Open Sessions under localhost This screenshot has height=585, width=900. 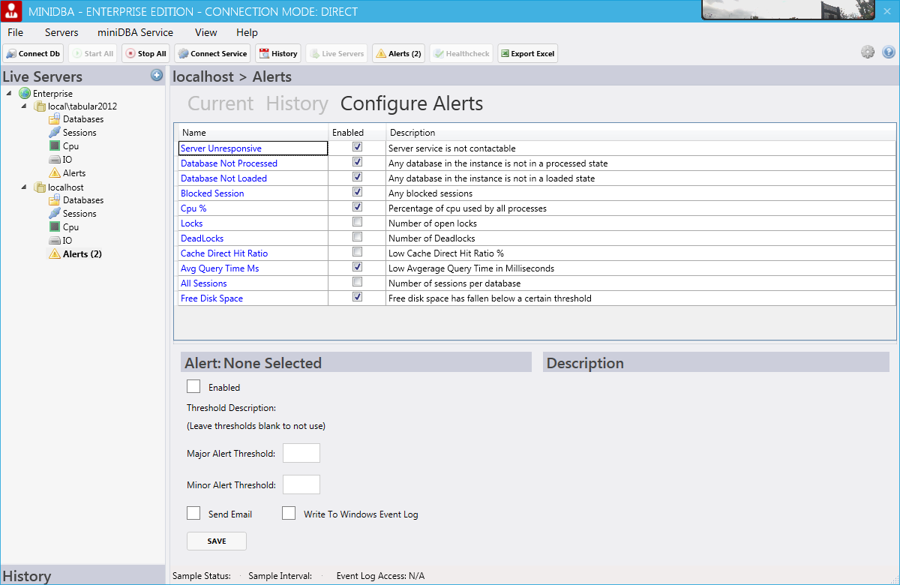tap(73, 214)
